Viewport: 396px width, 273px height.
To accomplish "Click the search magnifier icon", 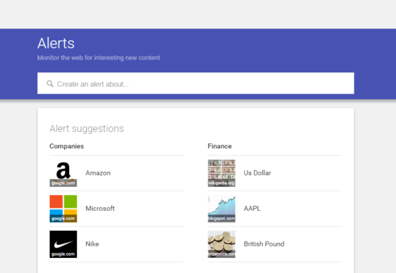I will 50,83.
